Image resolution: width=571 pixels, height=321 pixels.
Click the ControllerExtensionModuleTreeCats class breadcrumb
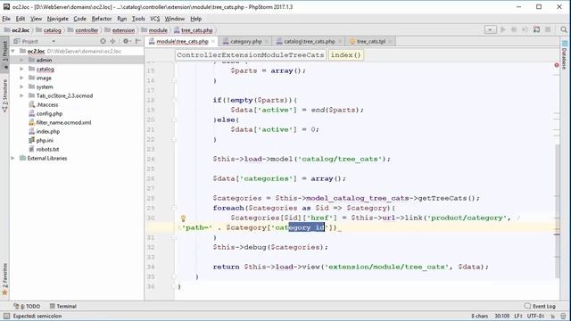click(251, 55)
